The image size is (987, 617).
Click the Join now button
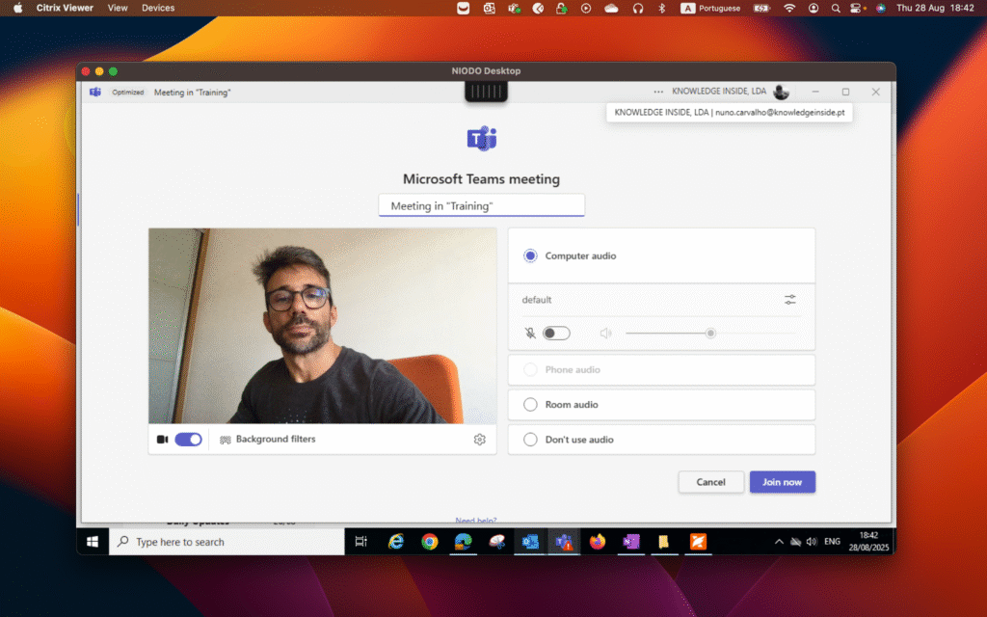783,482
